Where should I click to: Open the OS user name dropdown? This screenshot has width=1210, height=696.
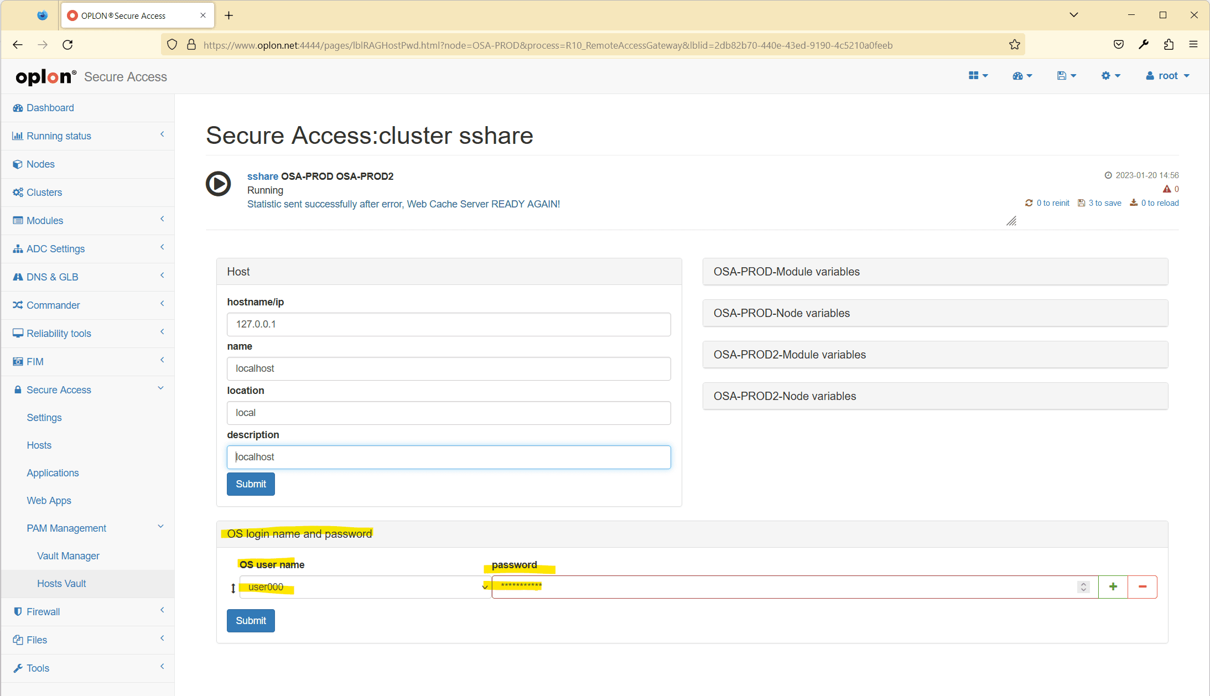(x=365, y=587)
